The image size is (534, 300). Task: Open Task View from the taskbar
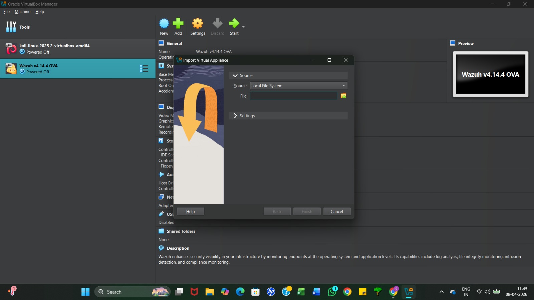179,292
